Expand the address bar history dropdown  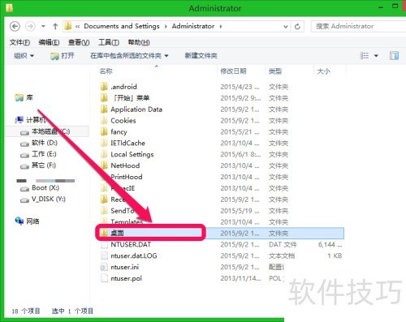[286, 27]
